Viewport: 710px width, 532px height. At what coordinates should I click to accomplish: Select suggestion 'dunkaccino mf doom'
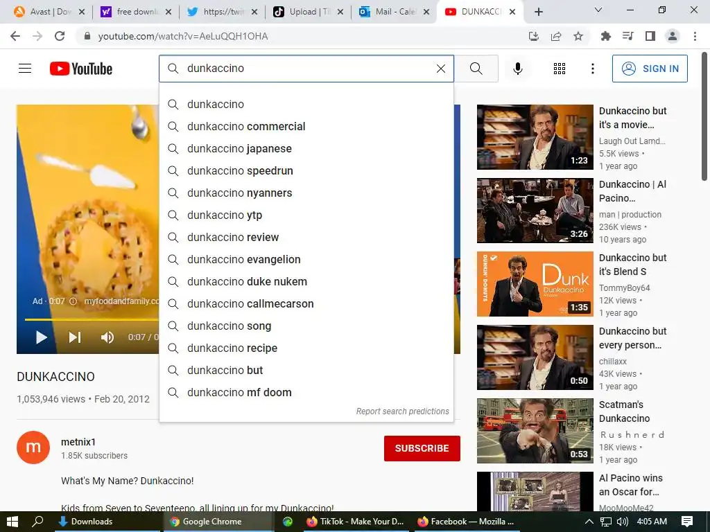pos(306,392)
